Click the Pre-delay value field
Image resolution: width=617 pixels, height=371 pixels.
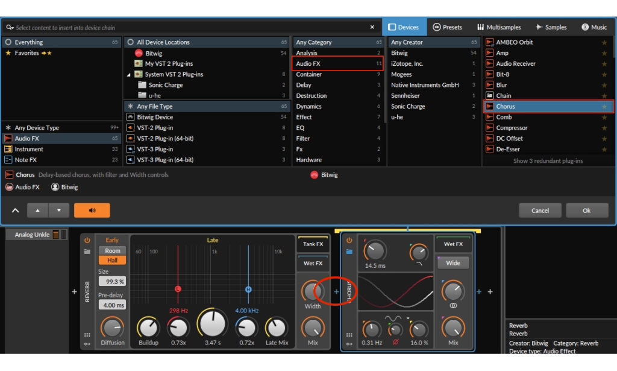click(x=112, y=305)
